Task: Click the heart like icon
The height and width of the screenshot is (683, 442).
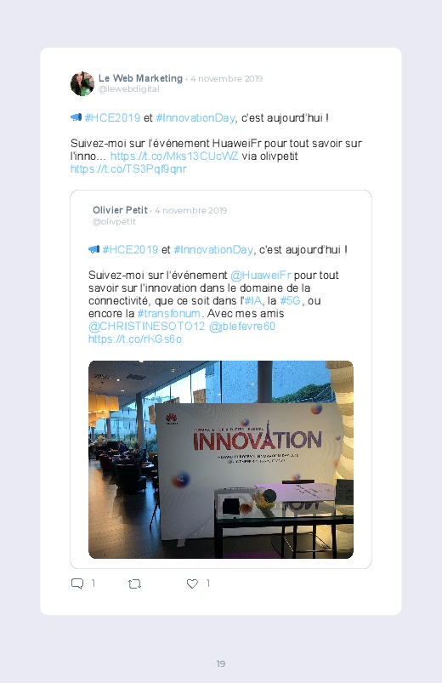Action: 192,583
